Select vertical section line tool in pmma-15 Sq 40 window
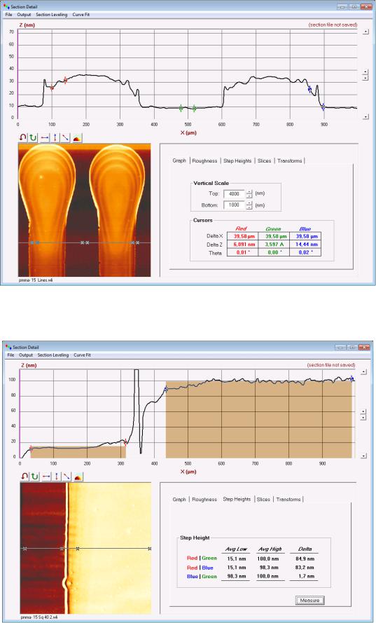The height and width of the screenshot is (623, 376). pos(57,477)
